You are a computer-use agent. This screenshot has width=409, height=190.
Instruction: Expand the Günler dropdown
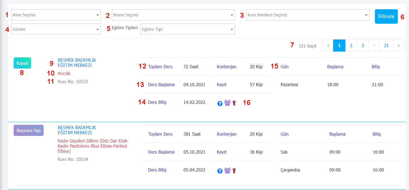[56, 29]
